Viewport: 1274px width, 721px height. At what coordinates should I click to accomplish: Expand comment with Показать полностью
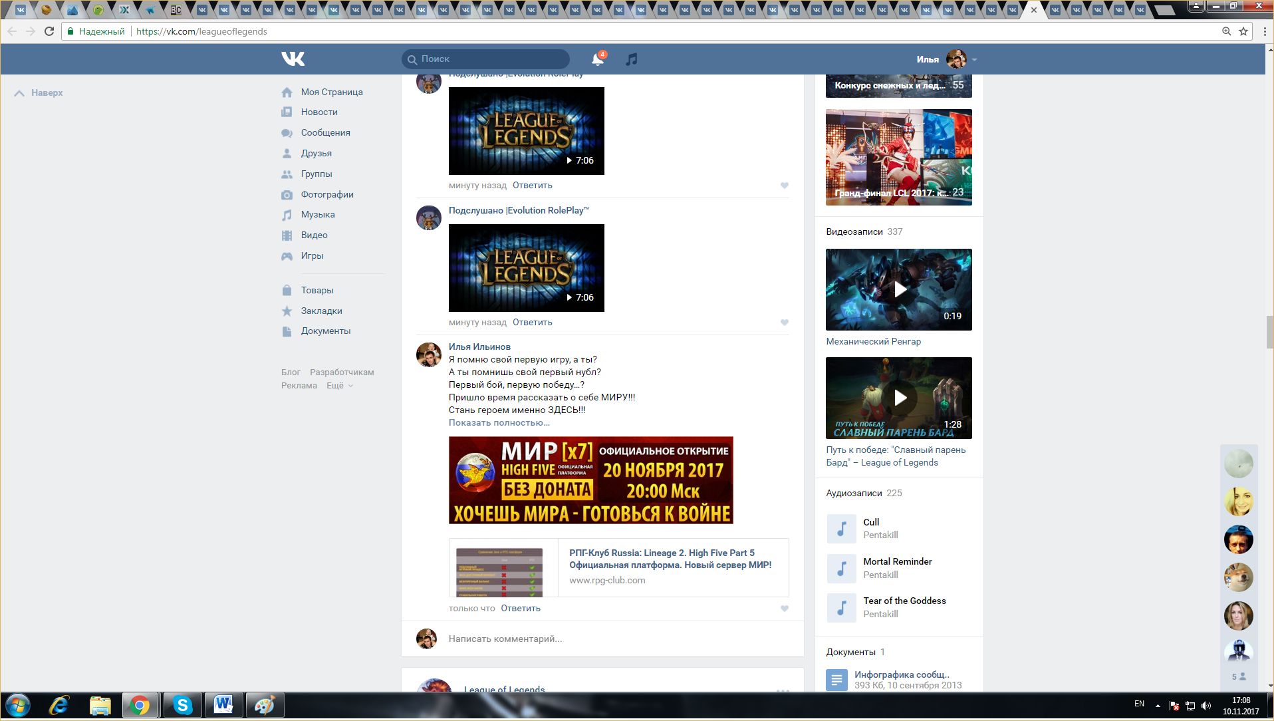coord(499,422)
